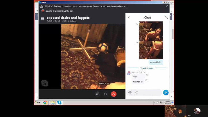Click the dorota_tv sender name and timestamp in chat

point(138,72)
